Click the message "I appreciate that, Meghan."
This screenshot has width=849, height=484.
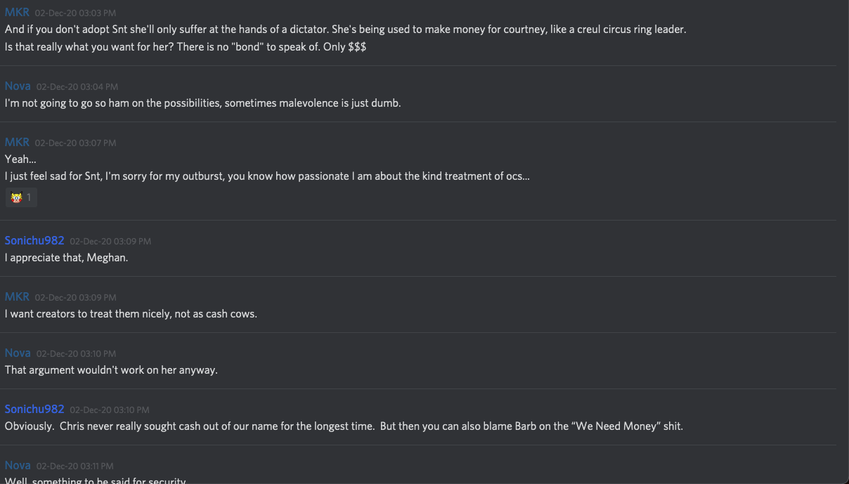[66, 257]
